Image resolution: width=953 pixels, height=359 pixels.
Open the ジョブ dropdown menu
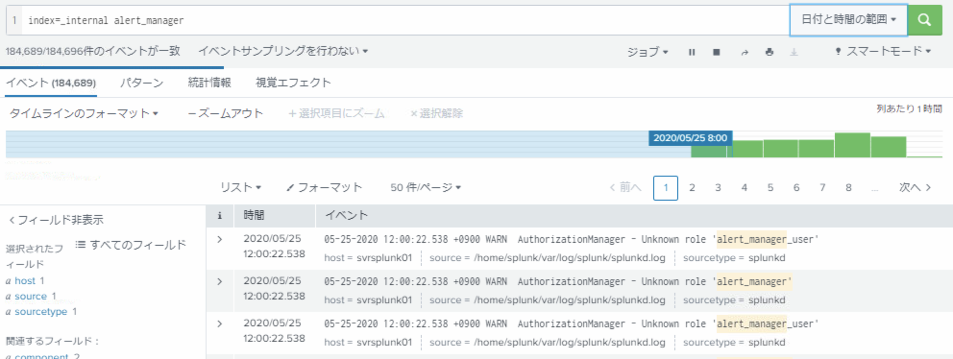click(x=648, y=52)
